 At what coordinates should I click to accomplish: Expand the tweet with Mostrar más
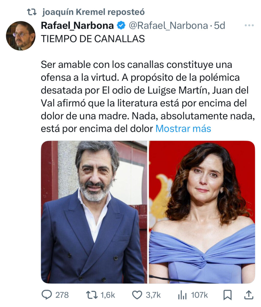pos(183,128)
